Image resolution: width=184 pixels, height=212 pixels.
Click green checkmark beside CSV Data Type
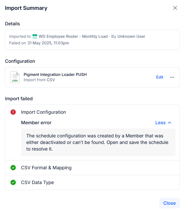(13, 182)
